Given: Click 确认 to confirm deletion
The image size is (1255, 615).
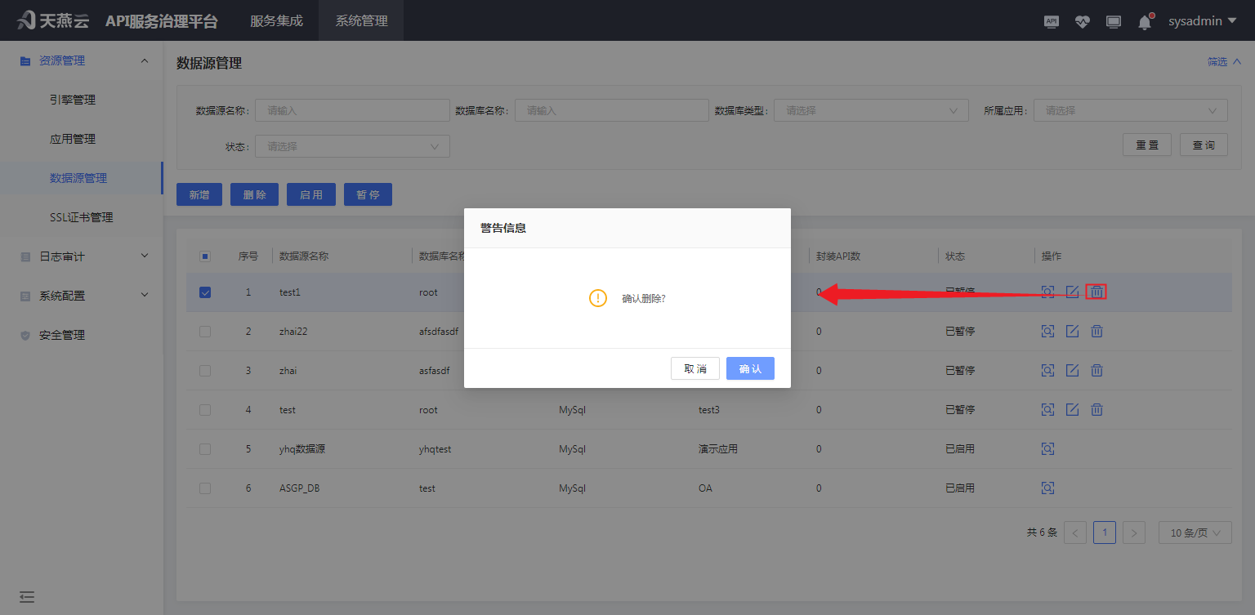Looking at the screenshot, I should tap(750, 368).
